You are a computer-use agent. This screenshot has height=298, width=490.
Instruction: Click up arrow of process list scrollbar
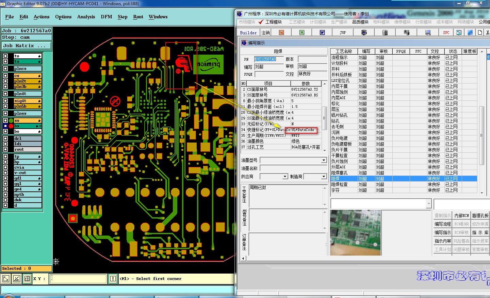tap(482, 52)
